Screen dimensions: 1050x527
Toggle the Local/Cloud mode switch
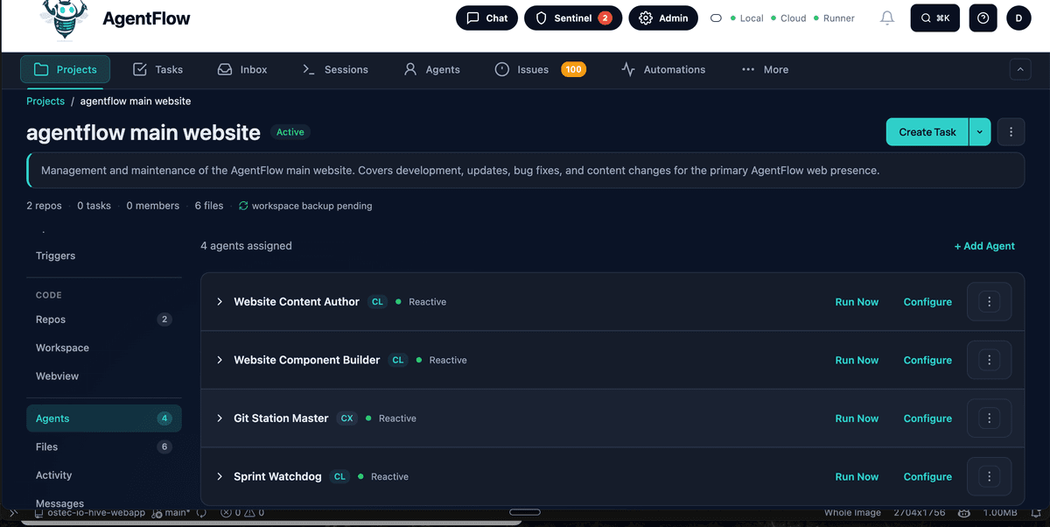(716, 18)
